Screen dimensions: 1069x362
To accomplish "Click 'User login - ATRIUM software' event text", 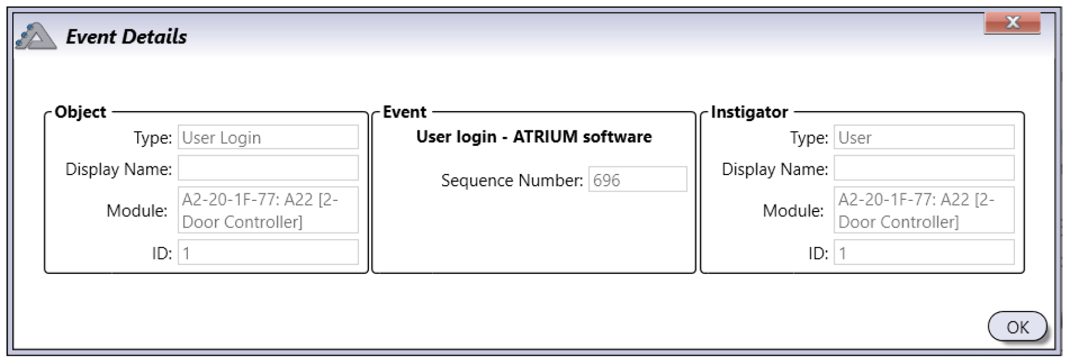I will (534, 137).
